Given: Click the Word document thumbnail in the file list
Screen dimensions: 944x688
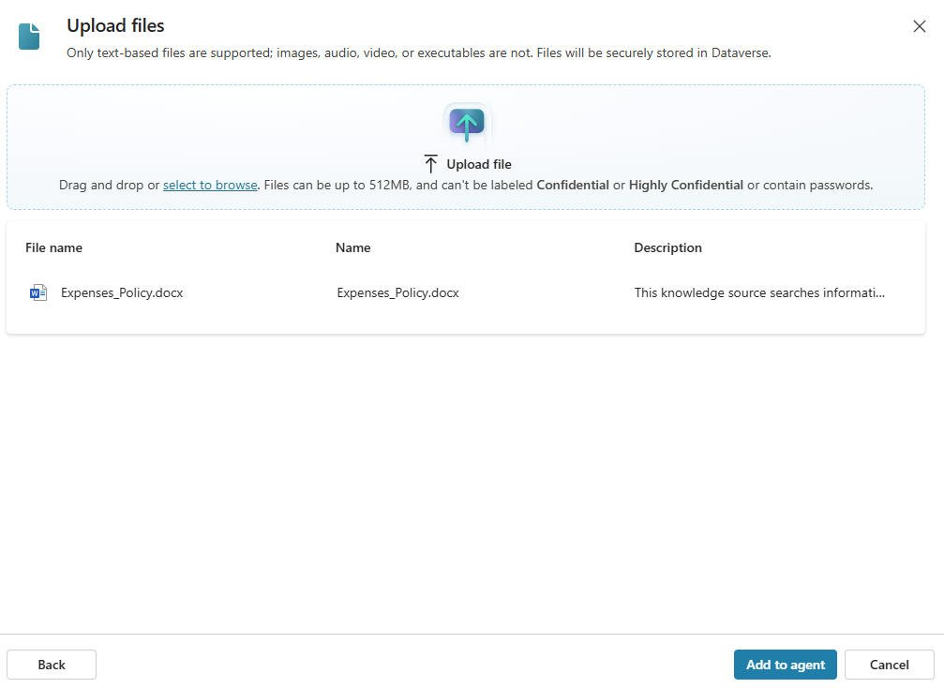Looking at the screenshot, I should point(37,292).
